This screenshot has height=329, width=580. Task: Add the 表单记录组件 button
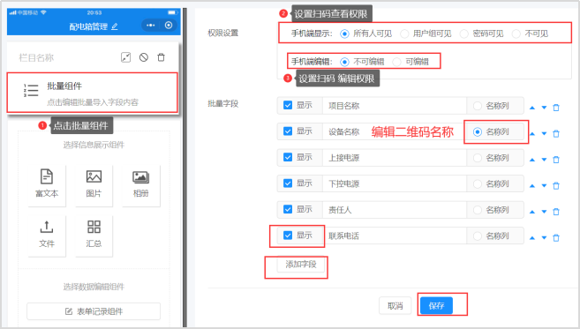[94, 311]
